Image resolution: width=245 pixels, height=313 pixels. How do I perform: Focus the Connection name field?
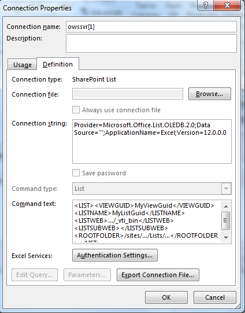point(151,27)
